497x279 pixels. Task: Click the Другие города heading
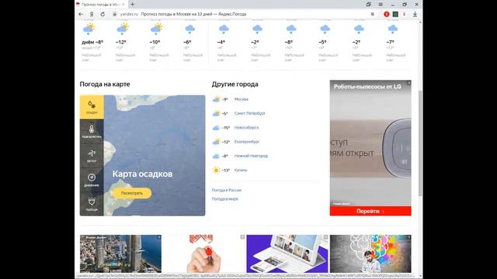pos(235,84)
